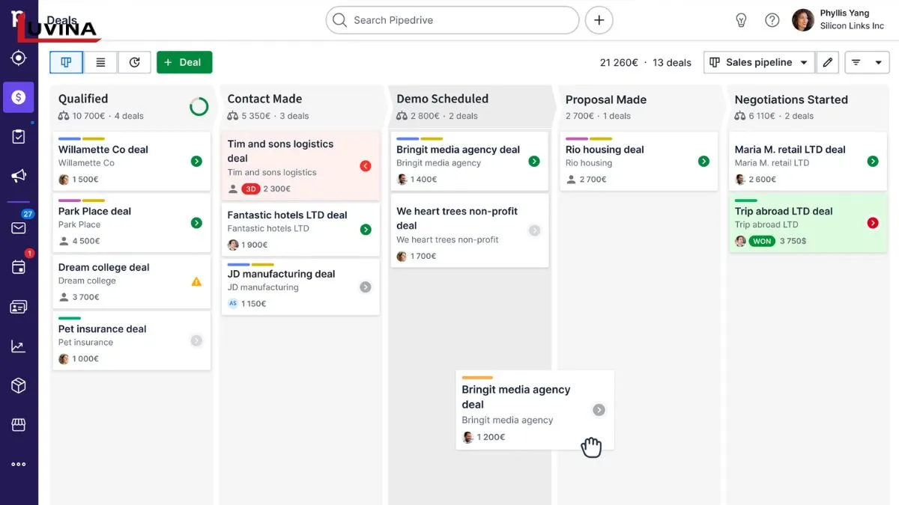Open the Insights chart icon

pos(19,346)
